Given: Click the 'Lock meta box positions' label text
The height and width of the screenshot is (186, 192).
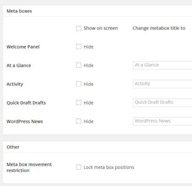Looking at the screenshot, I should tap(109, 167).
